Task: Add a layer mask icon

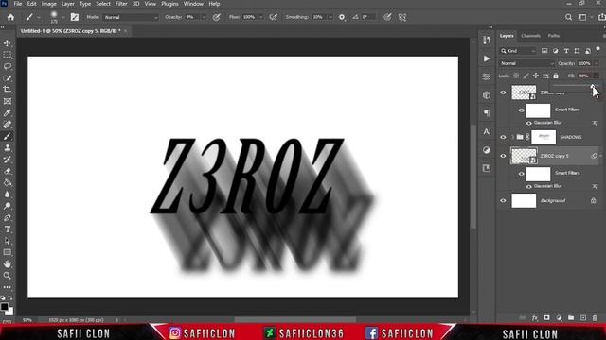Action: [x=546, y=318]
